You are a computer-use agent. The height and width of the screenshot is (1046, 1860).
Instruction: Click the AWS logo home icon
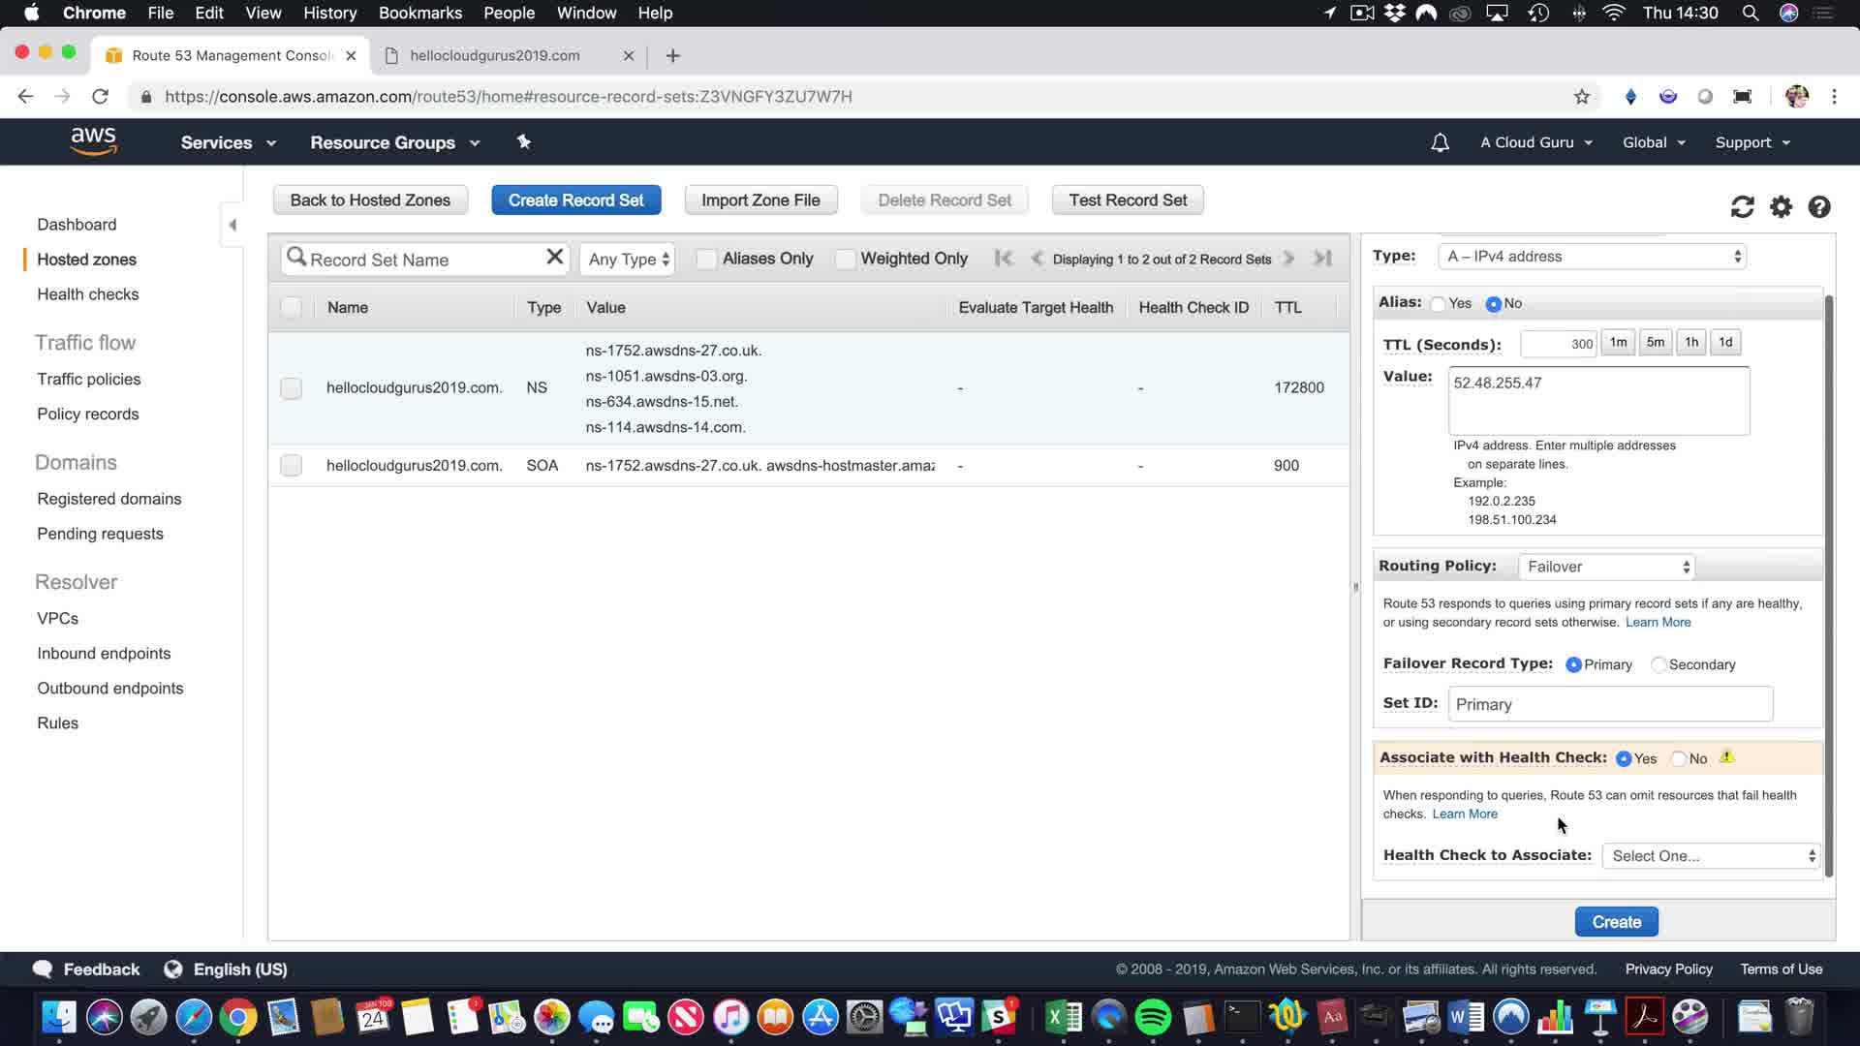tap(94, 141)
